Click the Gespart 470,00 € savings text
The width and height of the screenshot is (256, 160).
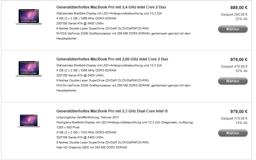point(234,66)
